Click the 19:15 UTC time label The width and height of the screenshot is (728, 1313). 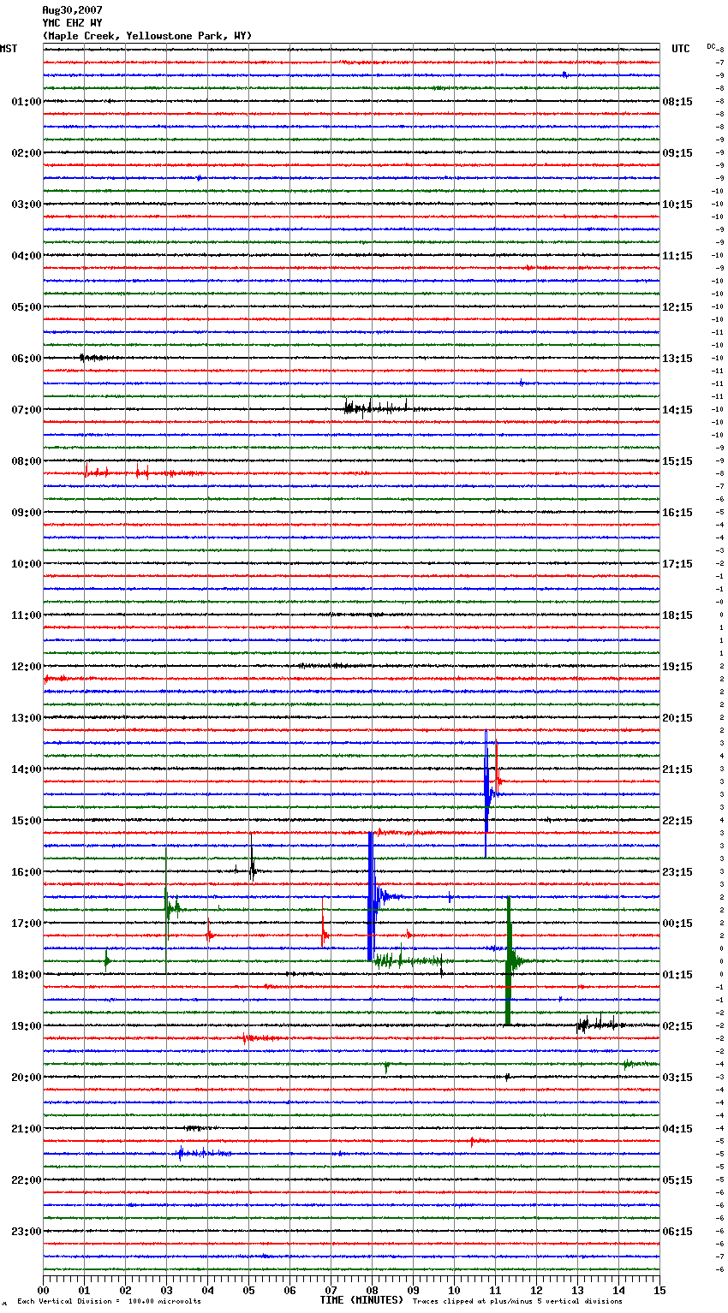(x=677, y=667)
